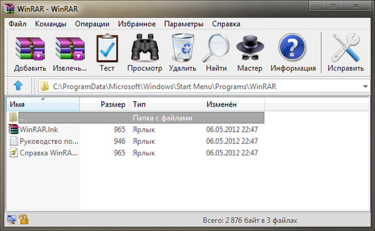Image resolution: width=375 pixels, height=231 pixels.
Task: Show Информация question mark icon
Action: pos(292,47)
